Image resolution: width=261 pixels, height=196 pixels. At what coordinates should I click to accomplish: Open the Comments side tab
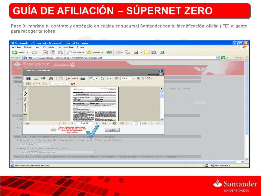coord(25,107)
